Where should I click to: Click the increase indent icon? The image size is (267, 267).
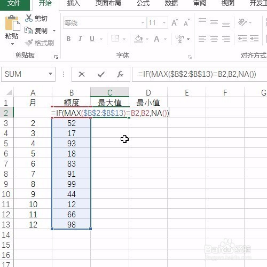(254, 39)
